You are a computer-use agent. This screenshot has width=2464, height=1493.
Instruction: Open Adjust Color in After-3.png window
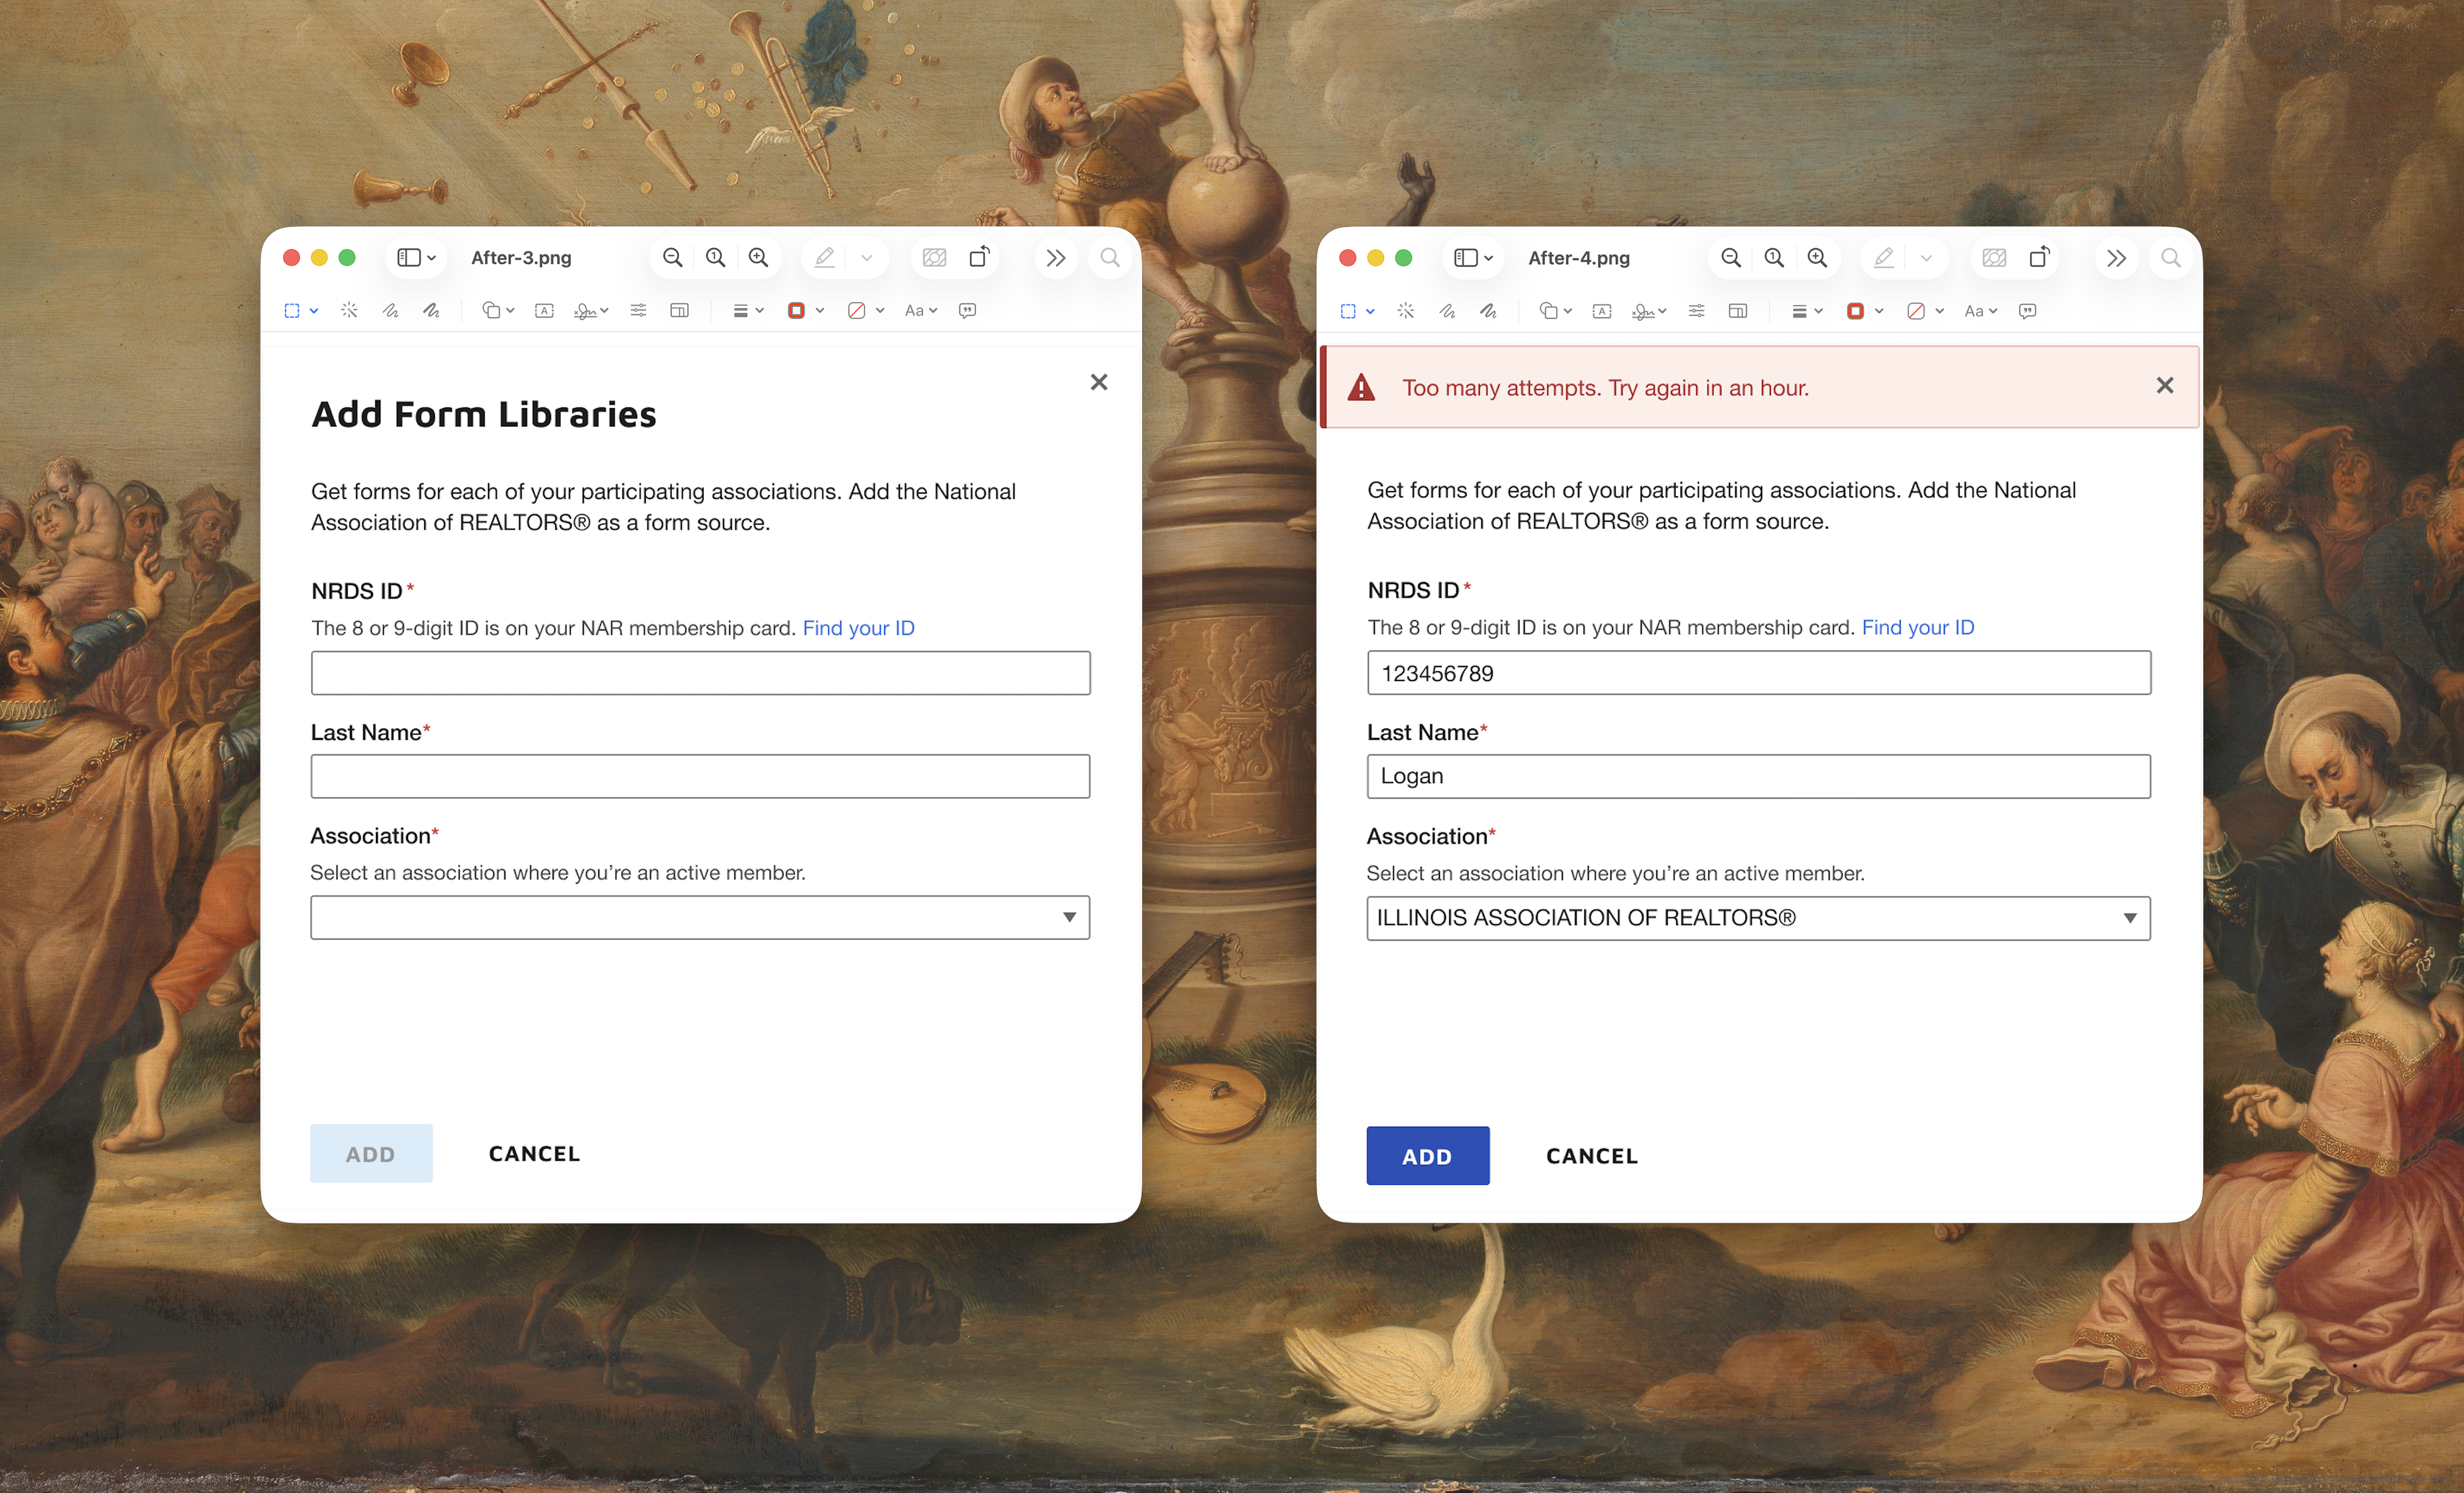coord(638,311)
